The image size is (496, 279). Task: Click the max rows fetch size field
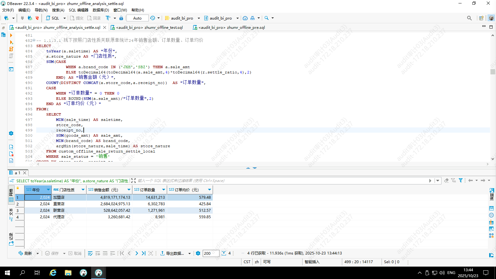[211, 253]
